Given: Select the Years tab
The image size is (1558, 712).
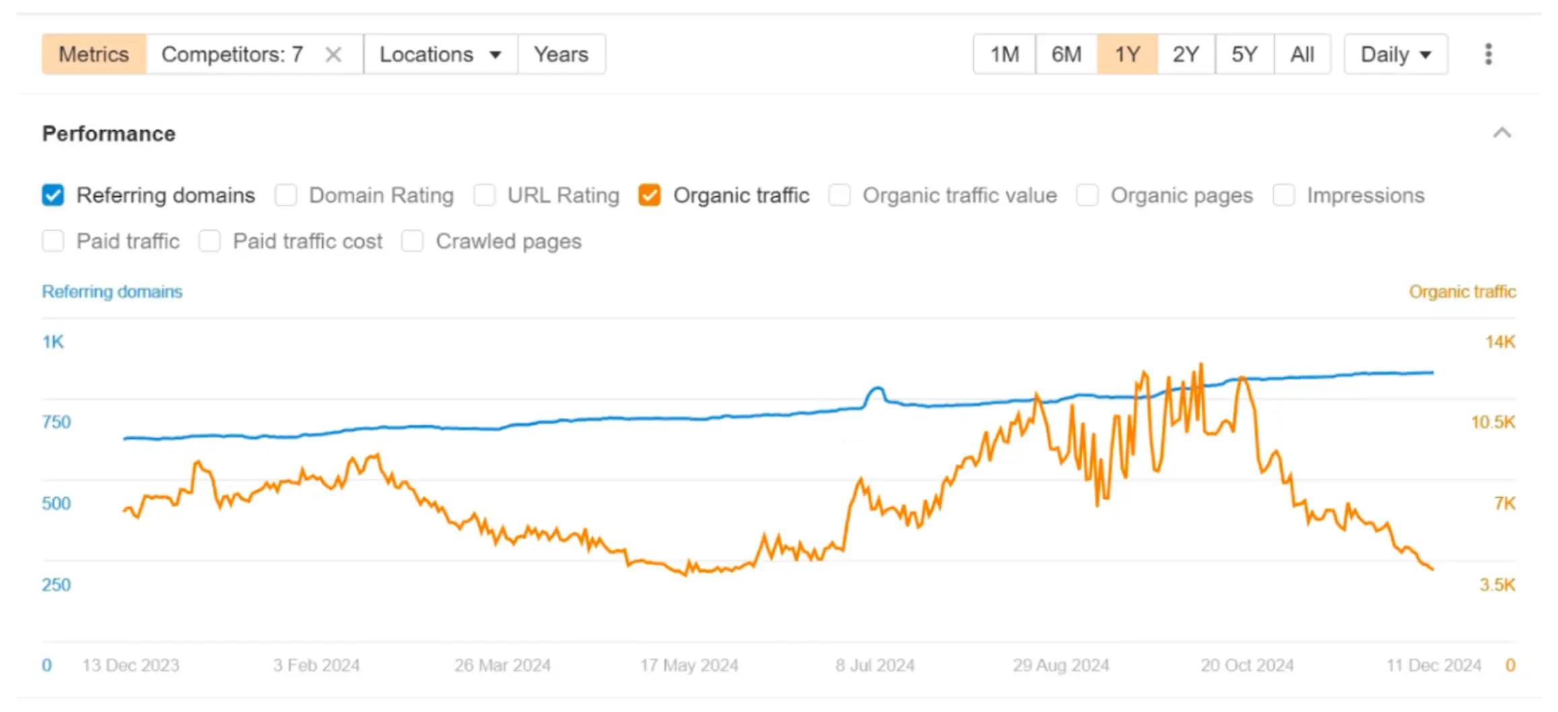Looking at the screenshot, I should (561, 55).
